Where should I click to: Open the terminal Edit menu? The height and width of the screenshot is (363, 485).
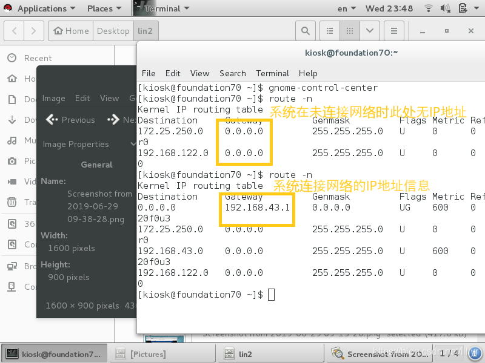173,73
